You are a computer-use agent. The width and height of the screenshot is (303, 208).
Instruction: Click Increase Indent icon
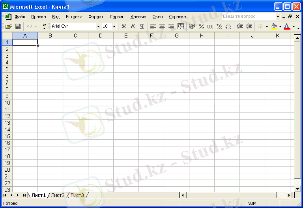coord(249,26)
